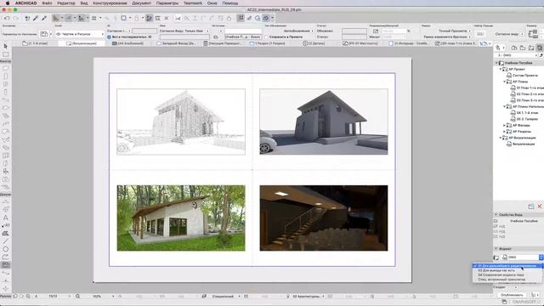Viewport: 544px width, 306px height.
Task: Click the red delete X in Navigator
Action: click(x=540, y=207)
